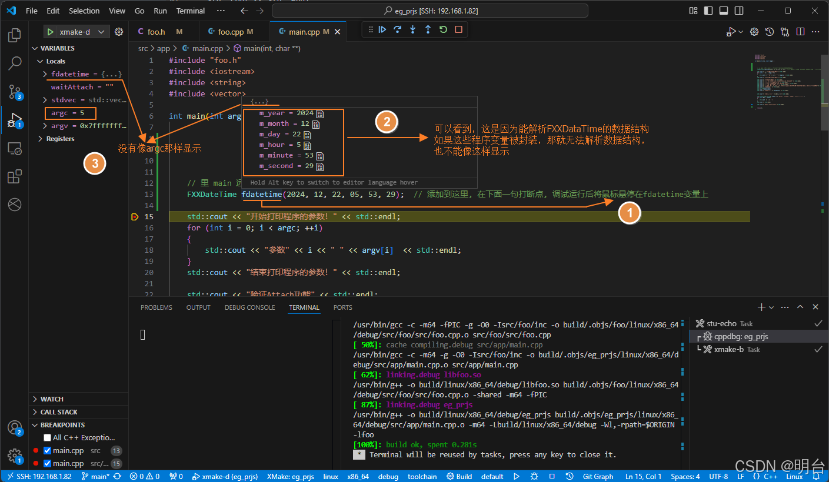This screenshot has width=829, height=482.
Task: Open Accounts menu in activity bar
Action: tap(15, 428)
